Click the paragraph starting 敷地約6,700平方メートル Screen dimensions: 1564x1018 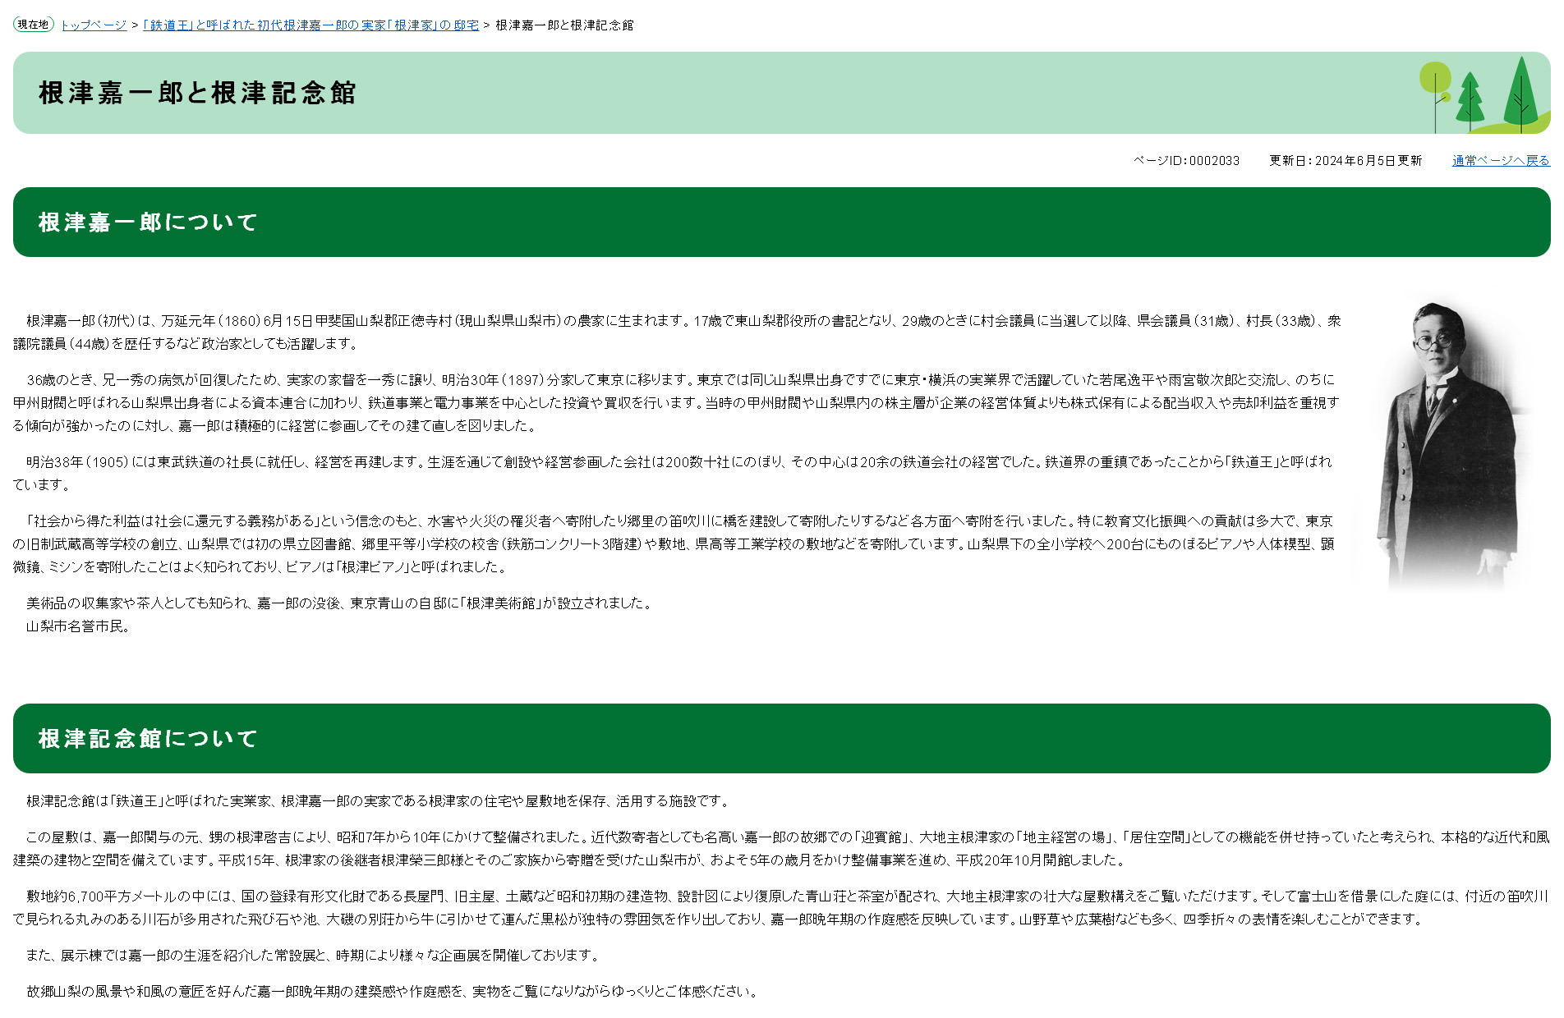[781, 908]
